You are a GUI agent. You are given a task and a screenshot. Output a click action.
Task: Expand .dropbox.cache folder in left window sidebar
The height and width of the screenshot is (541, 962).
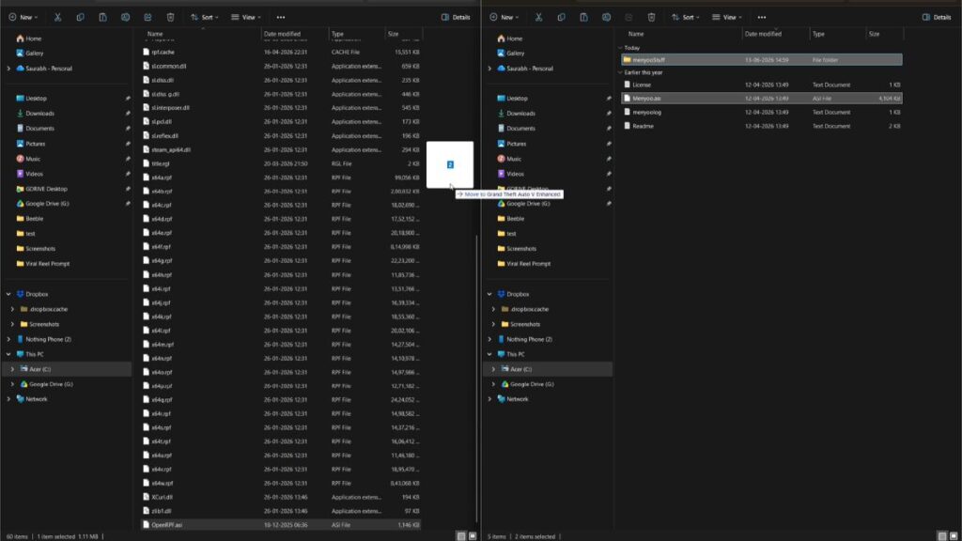pyautogui.click(x=12, y=309)
